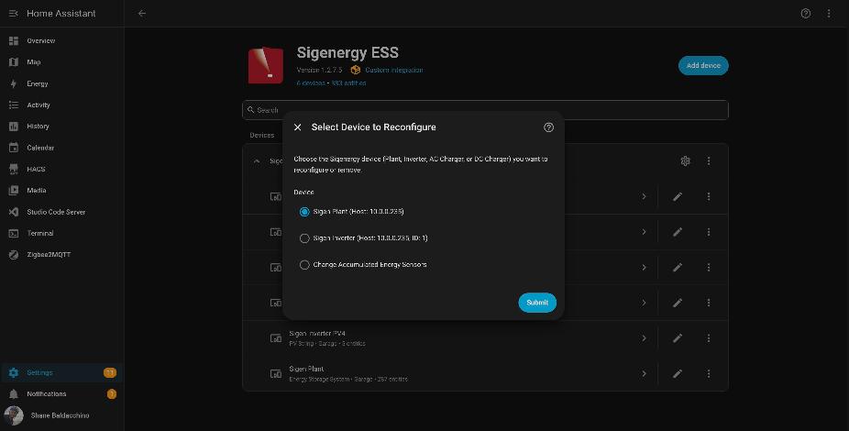Click the Add device button
Screen dimensions: 849x431
[x=703, y=65]
